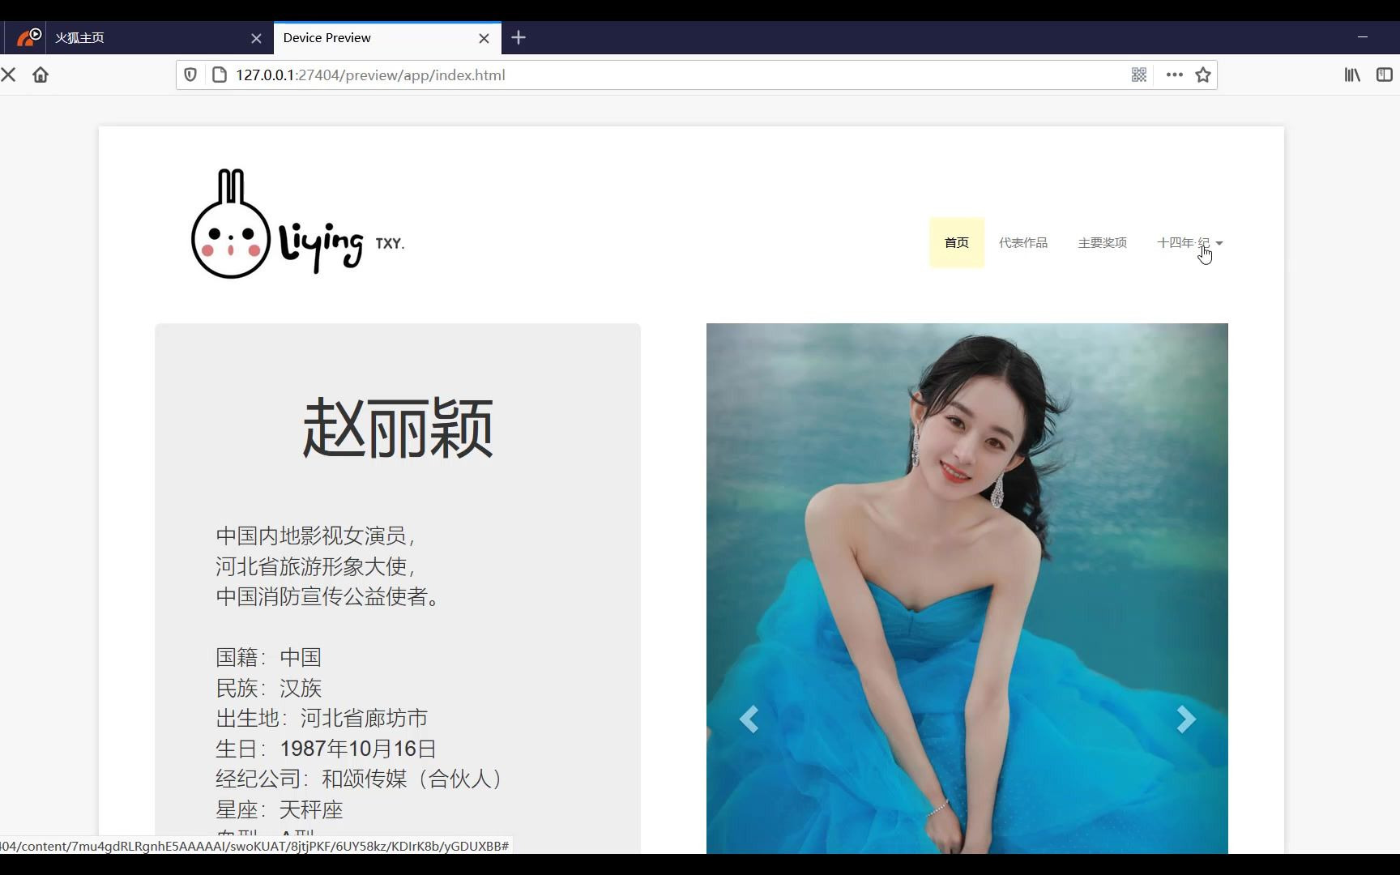Close the 火狐主页 tab
Viewport: 1400px width, 875px height.
256,38
